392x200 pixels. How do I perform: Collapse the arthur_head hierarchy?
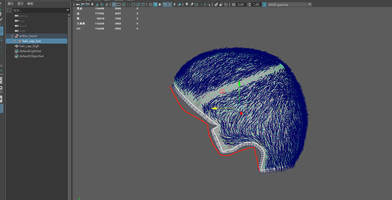coord(12,36)
